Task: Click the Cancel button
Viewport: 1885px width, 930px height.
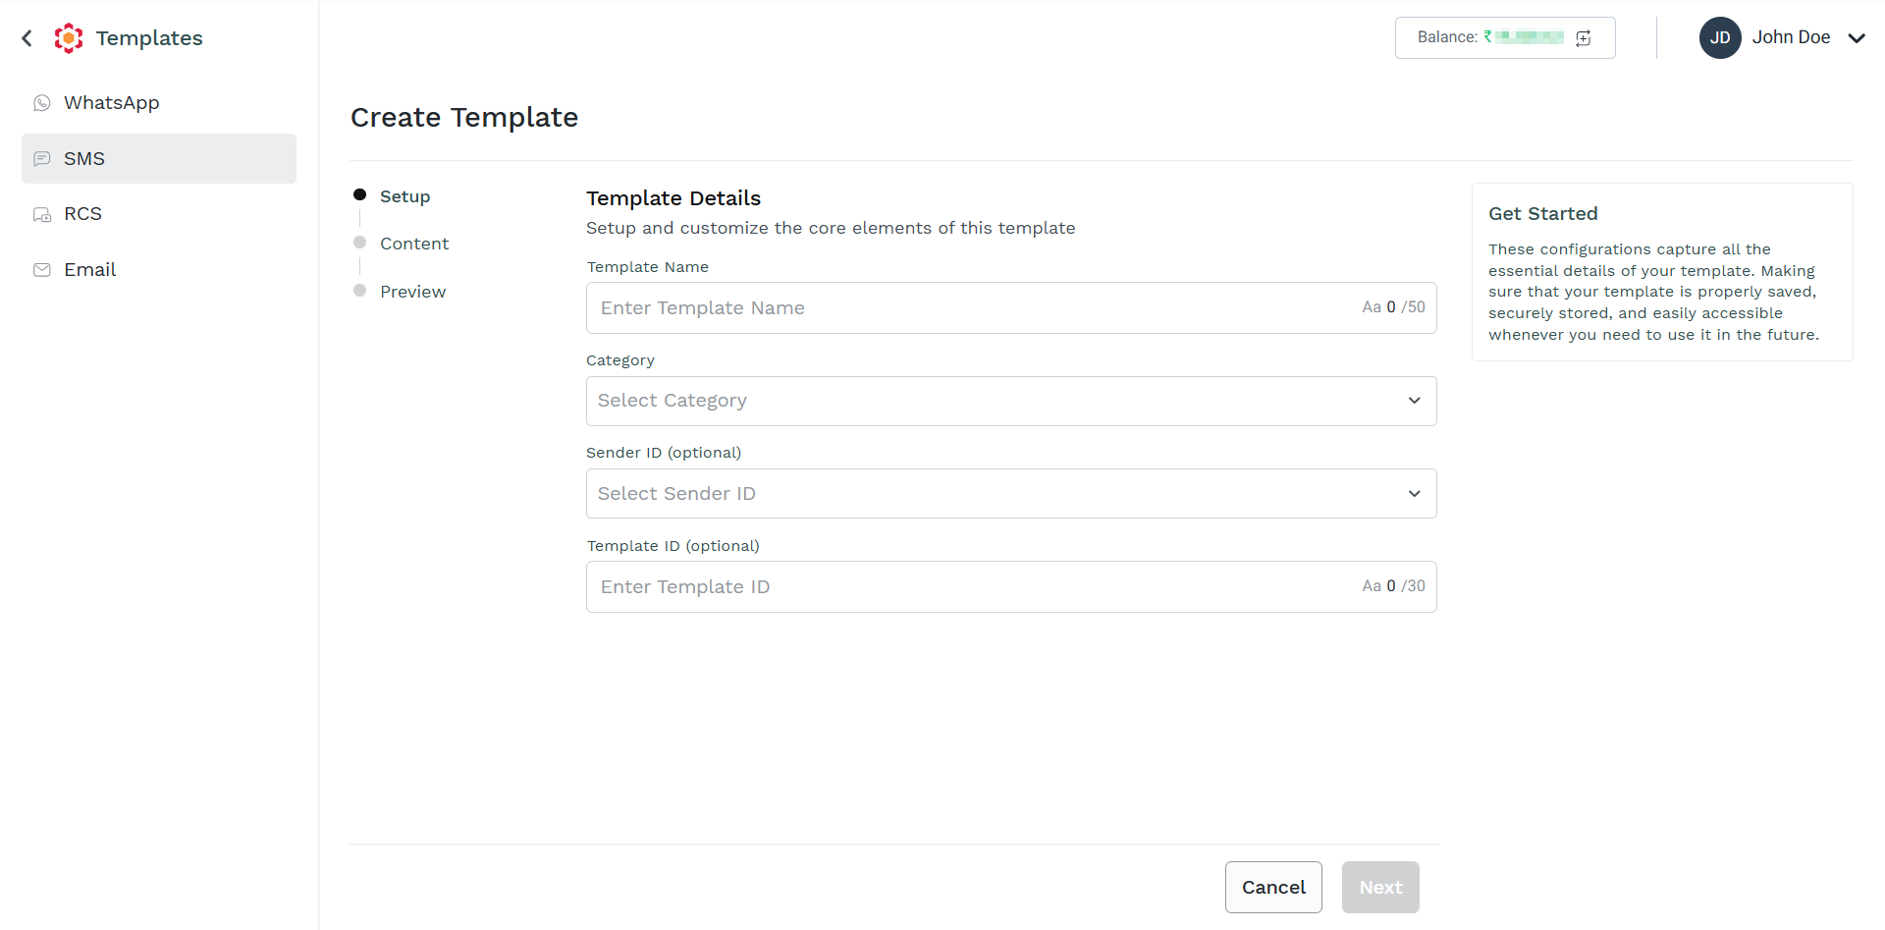Action: coord(1273,887)
